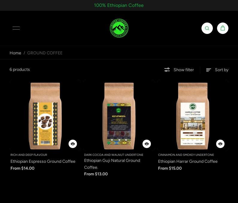
Task: Select GROUND COFFEE breadcrumb item
Action: point(45,53)
